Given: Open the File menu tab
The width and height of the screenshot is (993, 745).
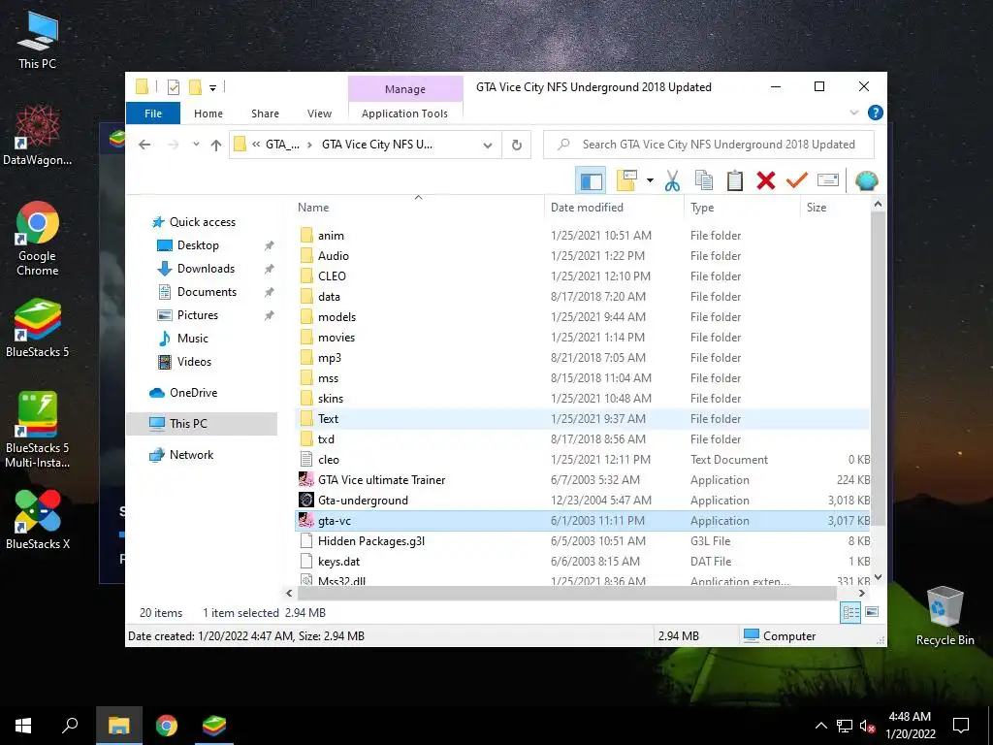Looking at the screenshot, I should tap(153, 113).
